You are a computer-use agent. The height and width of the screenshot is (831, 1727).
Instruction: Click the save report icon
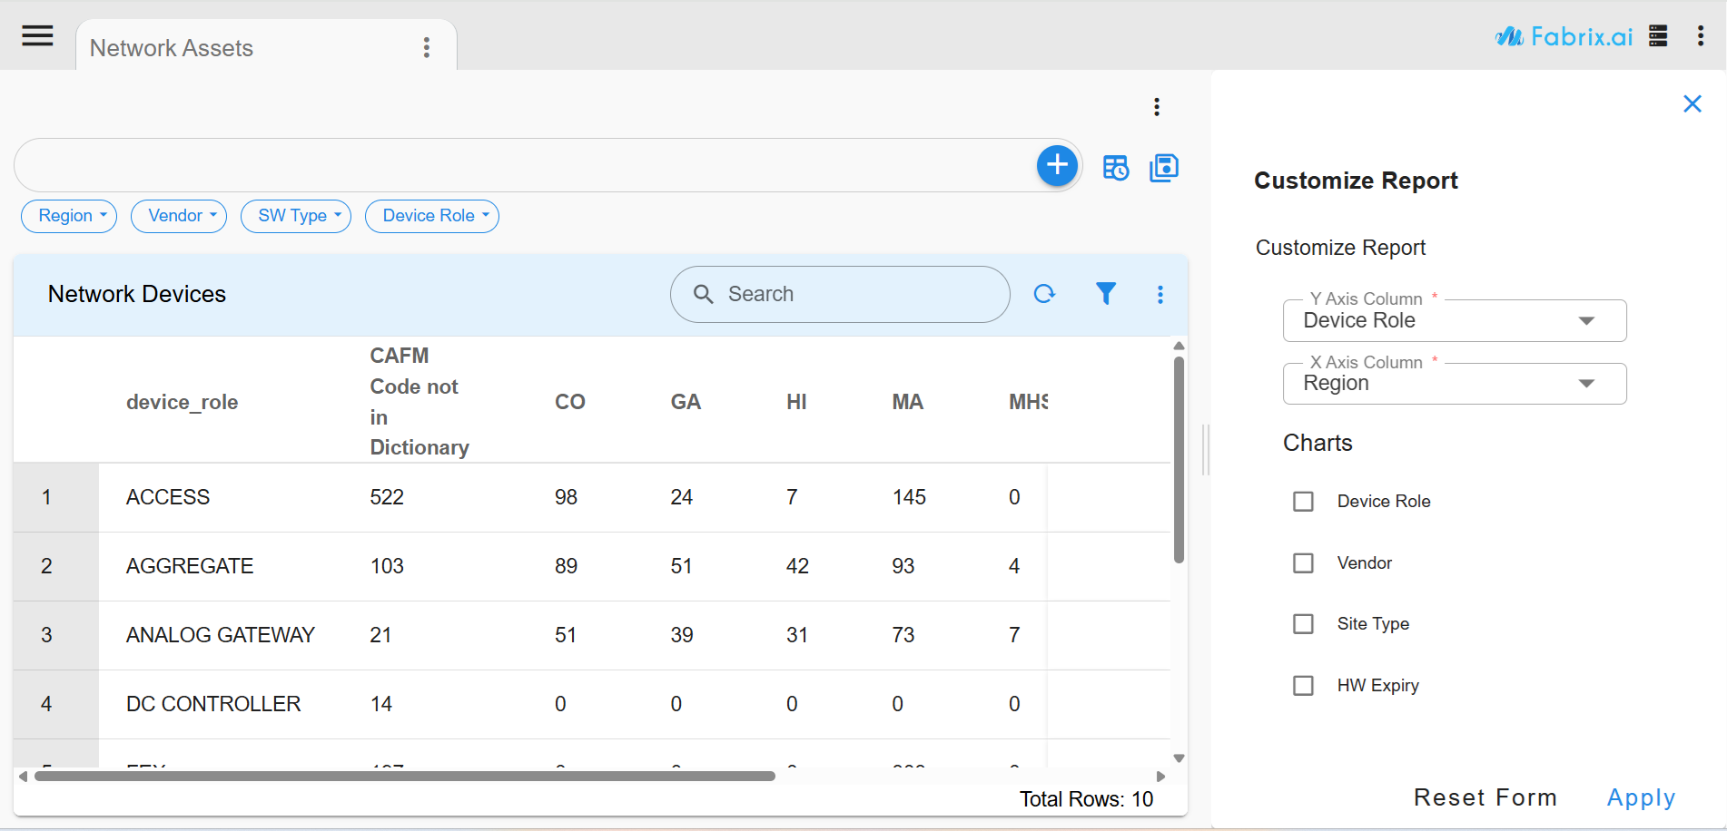pyautogui.click(x=1164, y=167)
